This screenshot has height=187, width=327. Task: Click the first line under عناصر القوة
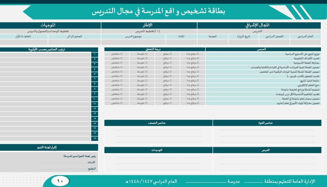267,130
